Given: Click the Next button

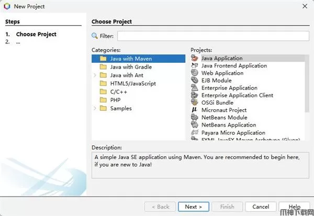Looking at the screenshot, I should click(x=193, y=207).
